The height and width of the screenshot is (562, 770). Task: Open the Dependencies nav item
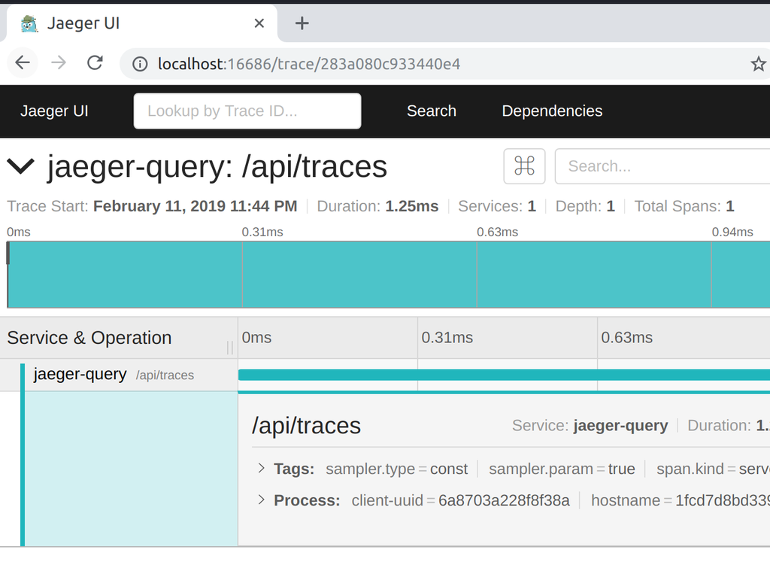(x=552, y=111)
